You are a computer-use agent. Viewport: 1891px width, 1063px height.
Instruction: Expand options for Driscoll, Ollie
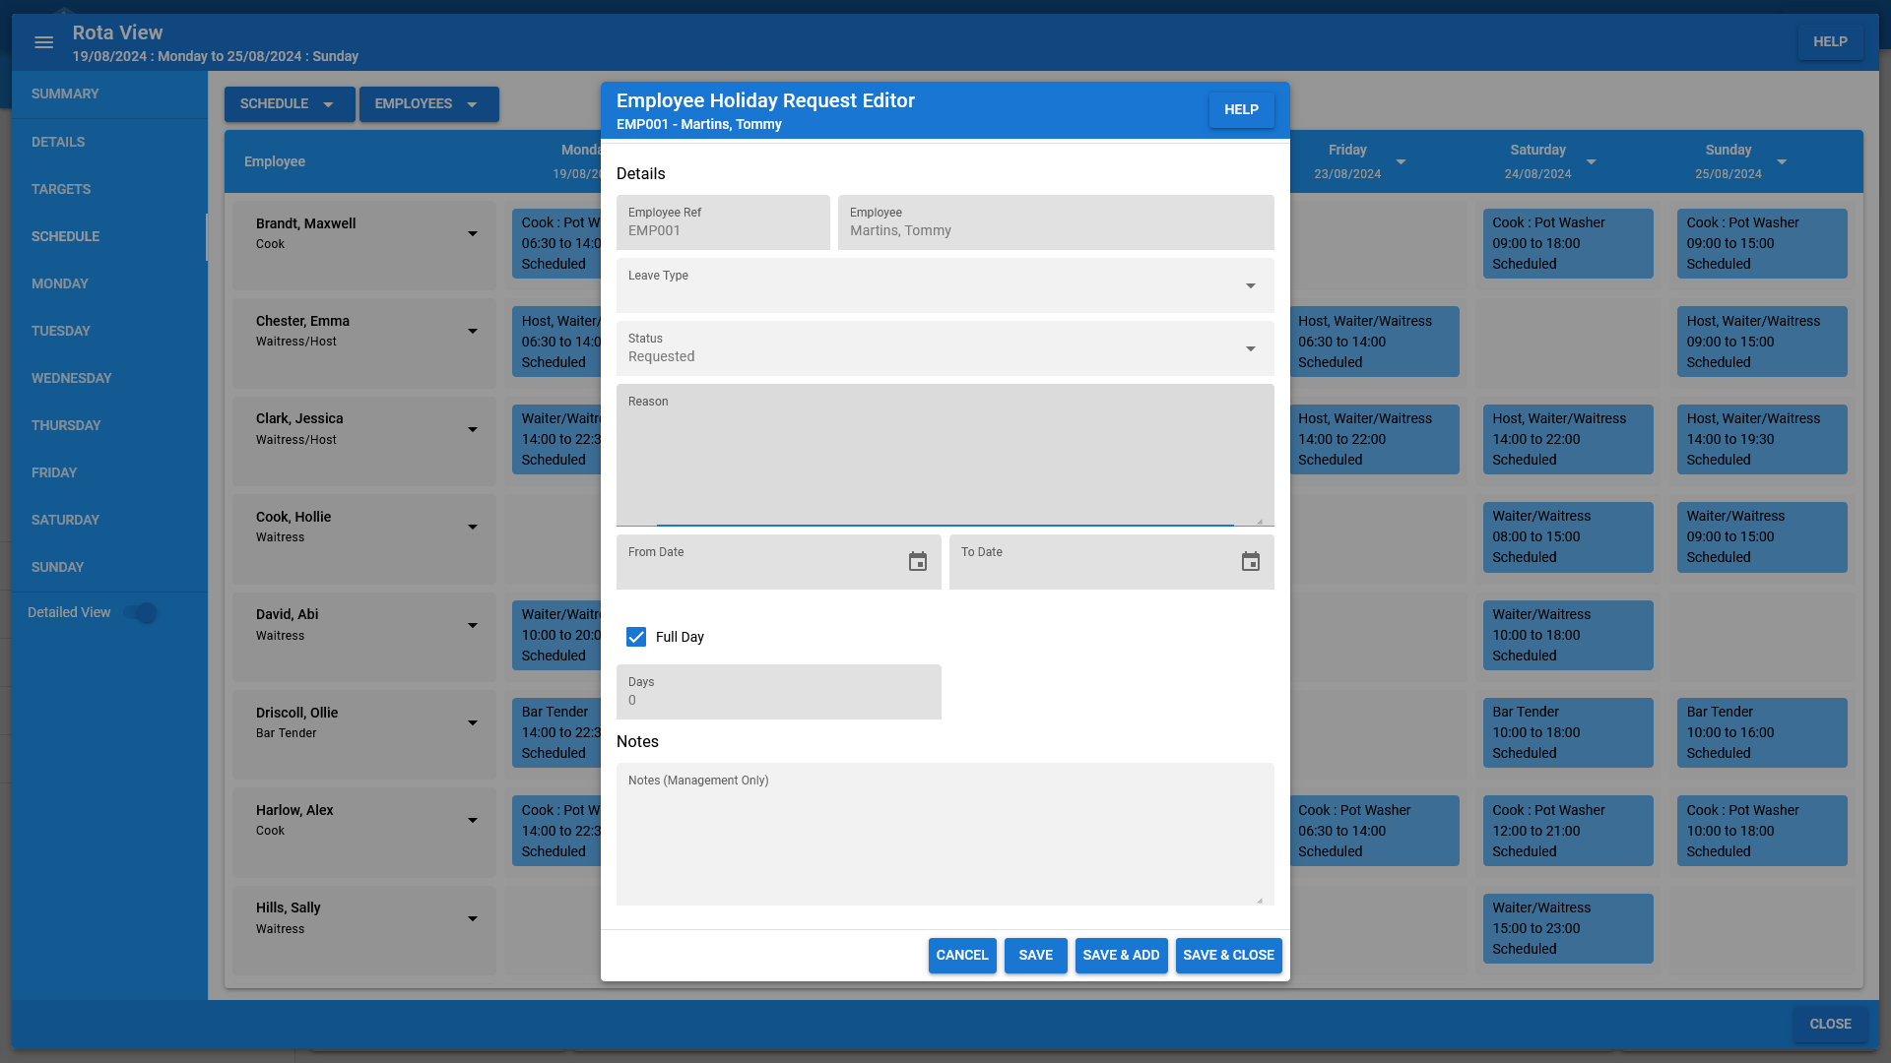pyautogui.click(x=473, y=723)
